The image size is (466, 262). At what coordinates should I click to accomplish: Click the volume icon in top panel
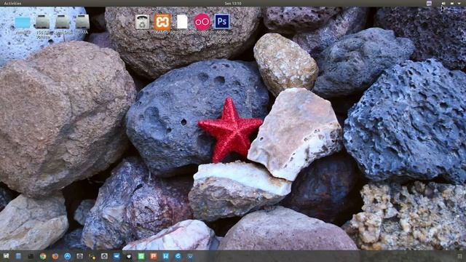(443, 3)
